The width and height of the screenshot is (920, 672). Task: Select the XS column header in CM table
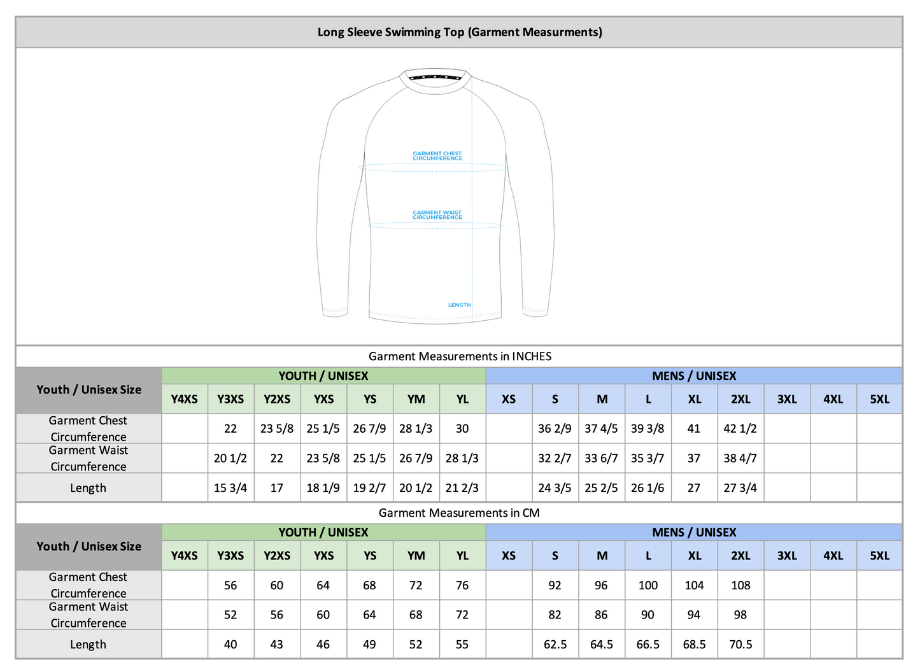508,556
